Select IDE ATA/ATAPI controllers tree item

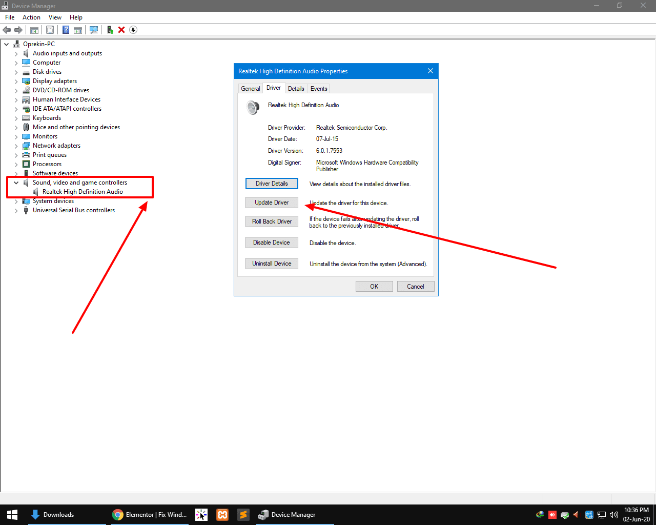click(67, 109)
